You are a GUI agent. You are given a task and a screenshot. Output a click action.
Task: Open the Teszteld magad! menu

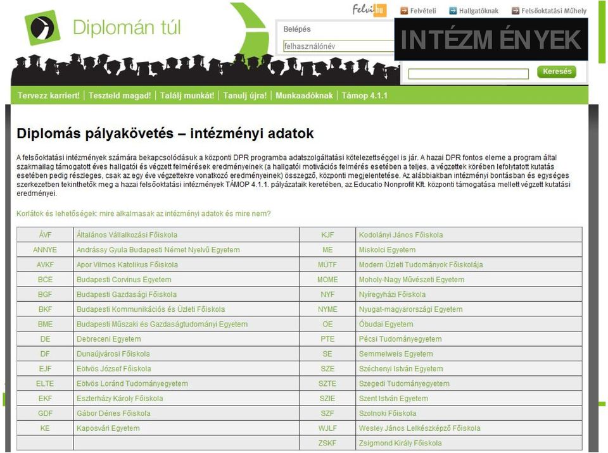coord(120,96)
